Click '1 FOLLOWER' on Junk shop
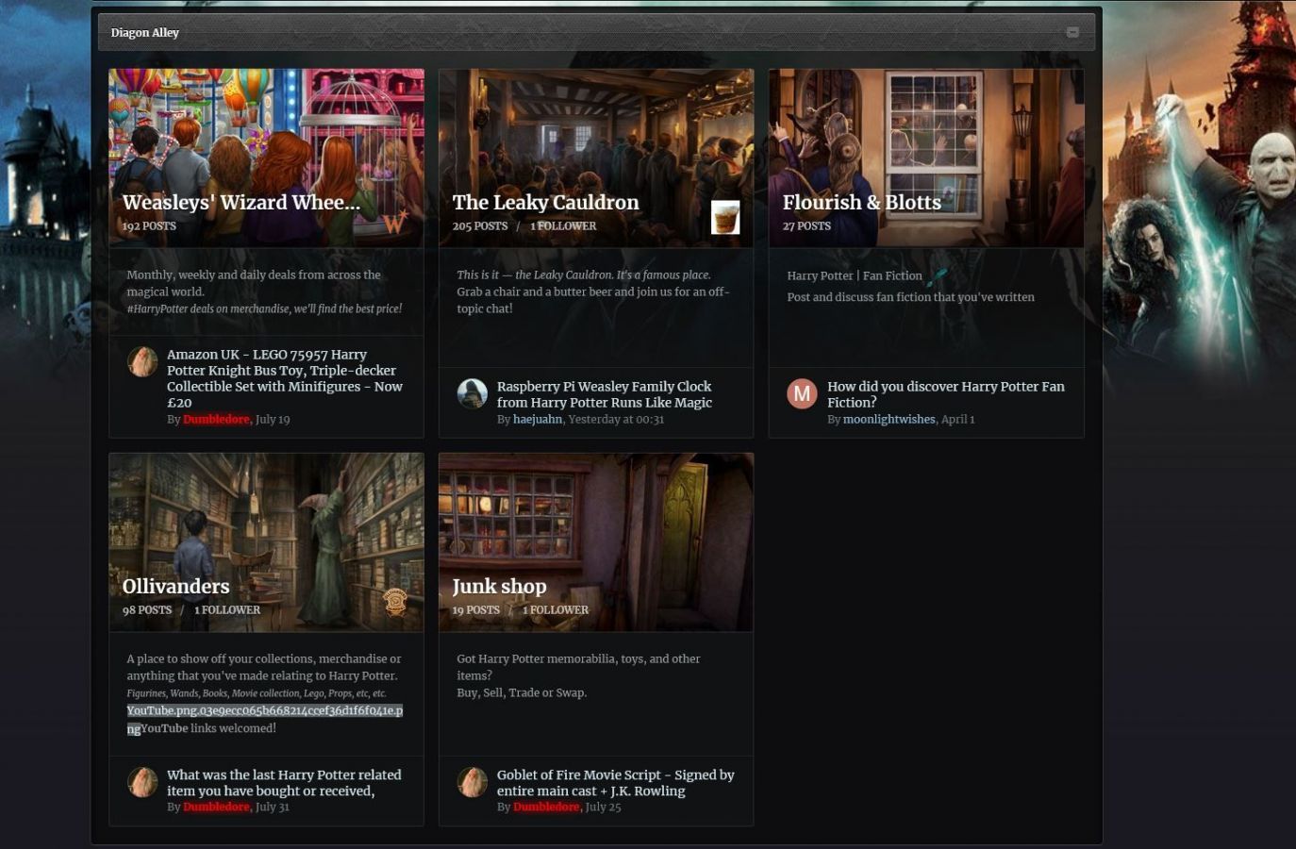 [556, 609]
